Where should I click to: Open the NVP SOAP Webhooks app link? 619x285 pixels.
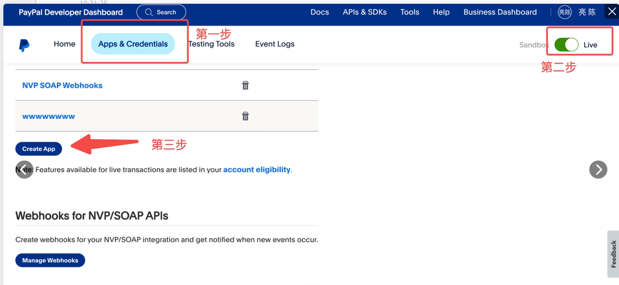(62, 85)
